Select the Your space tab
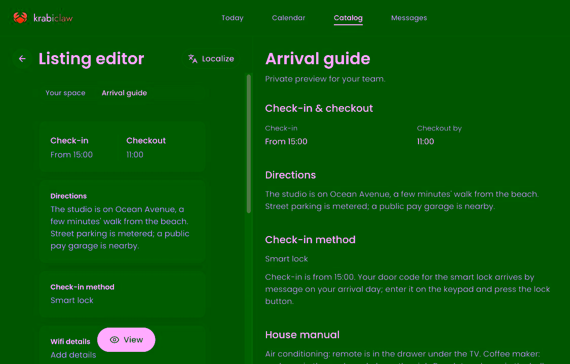The height and width of the screenshot is (364, 570). tap(65, 93)
